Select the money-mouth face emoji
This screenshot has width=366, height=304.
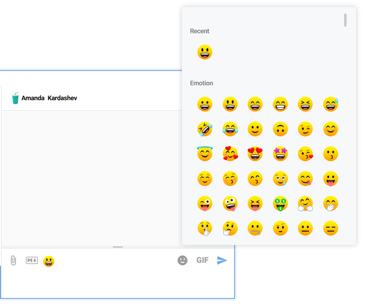(x=280, y=203)
